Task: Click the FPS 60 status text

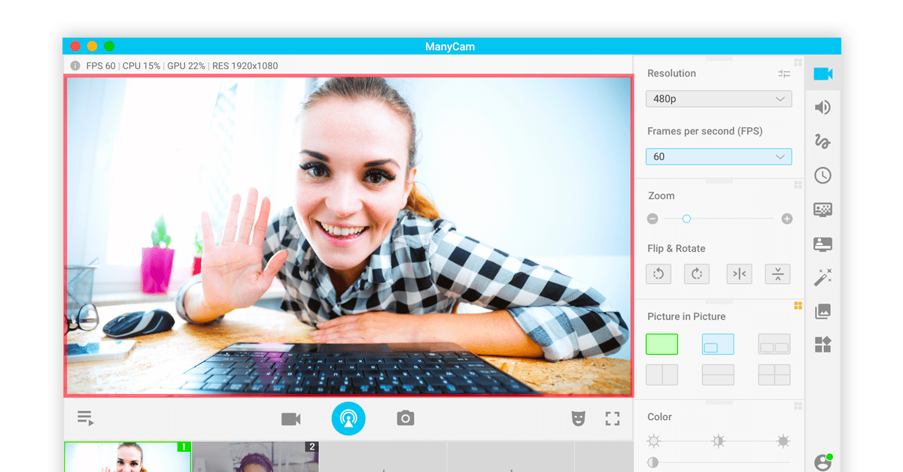Action: point(101,66)
